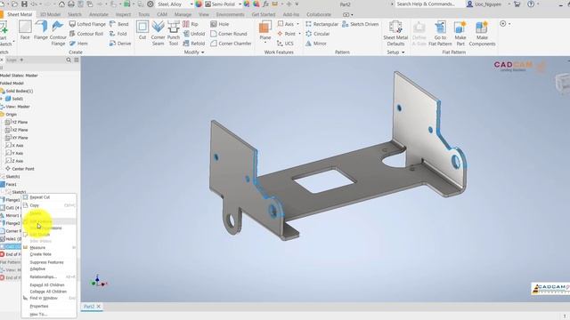This screenshot has height=320, width=570.
Task: Click the Mirror pattern tool
Action: [316, 44]
